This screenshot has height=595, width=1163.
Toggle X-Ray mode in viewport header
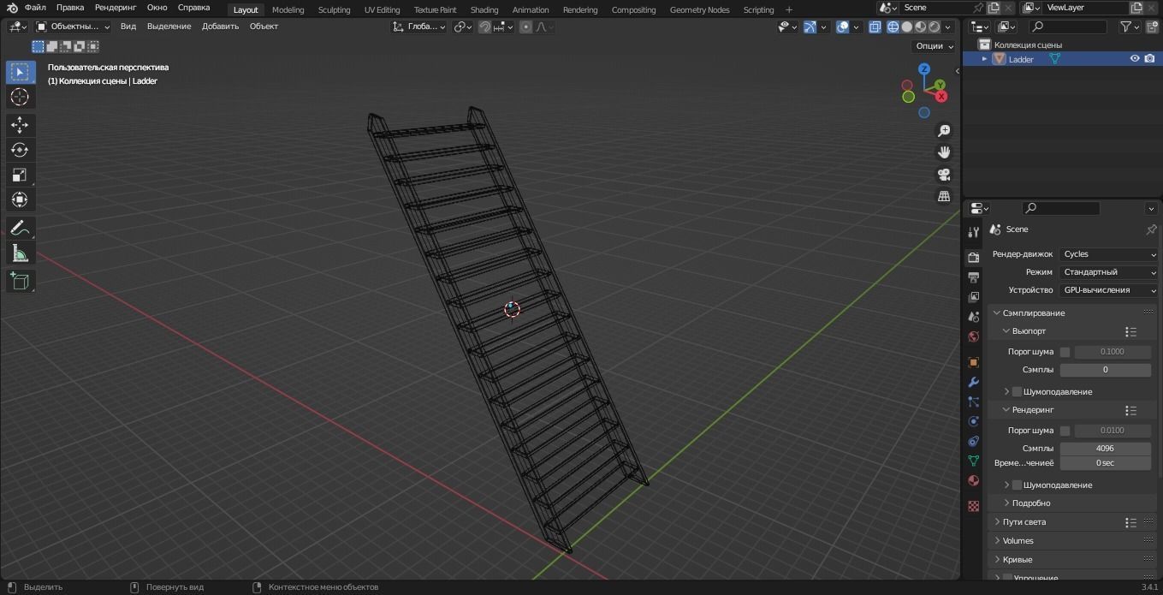pyautogui.click(x=875, y=27)
